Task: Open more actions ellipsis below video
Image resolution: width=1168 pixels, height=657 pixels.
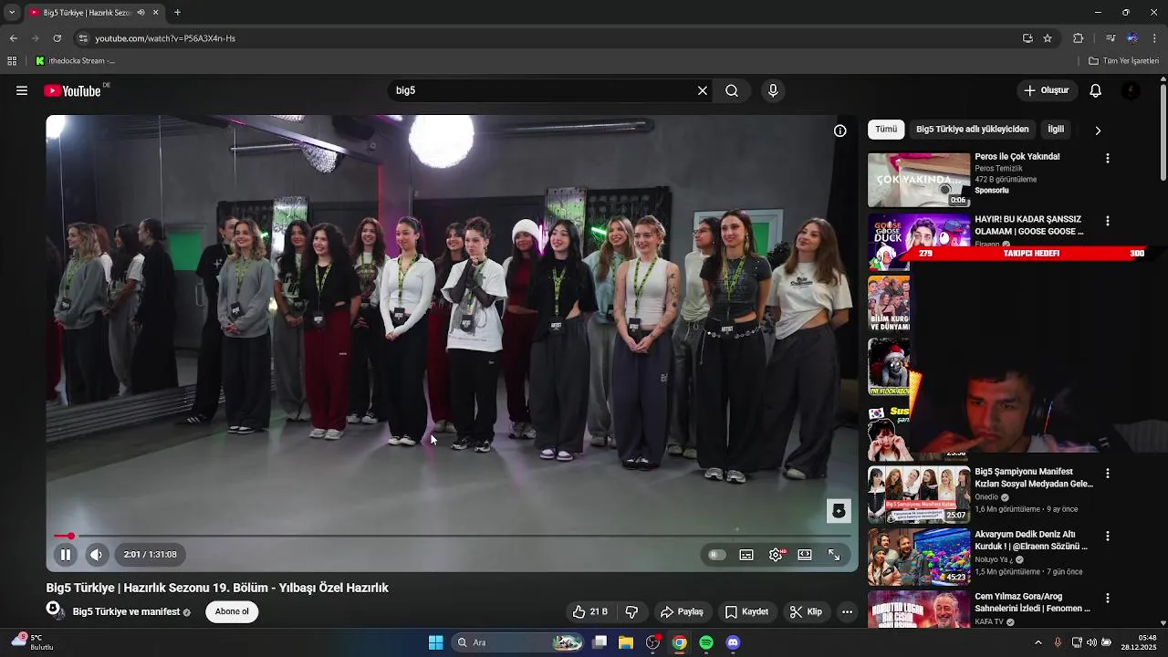Action: pyautogui.click(x=847, y=611)
